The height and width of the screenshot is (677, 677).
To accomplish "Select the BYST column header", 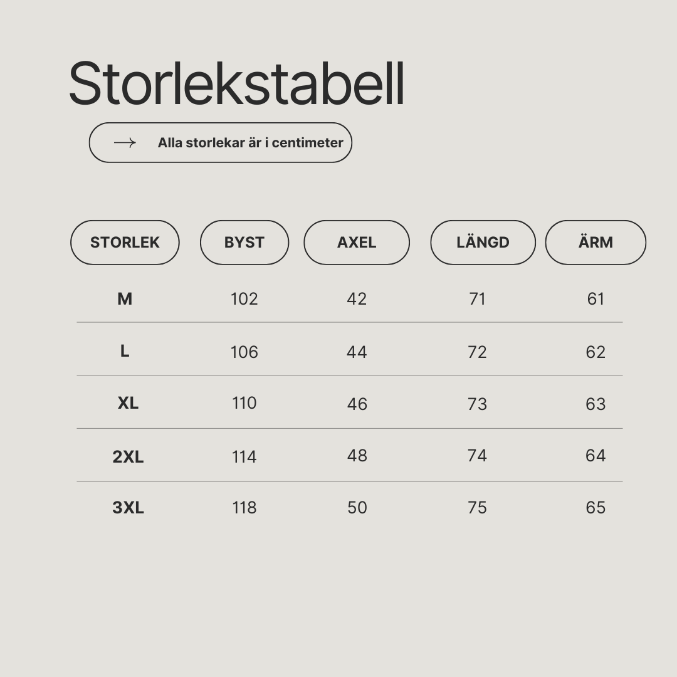I will coord(244,242).
